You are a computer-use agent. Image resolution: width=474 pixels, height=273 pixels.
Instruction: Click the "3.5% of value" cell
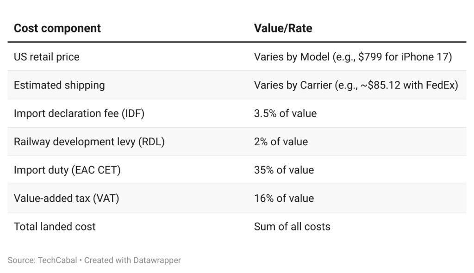point(285,113)
